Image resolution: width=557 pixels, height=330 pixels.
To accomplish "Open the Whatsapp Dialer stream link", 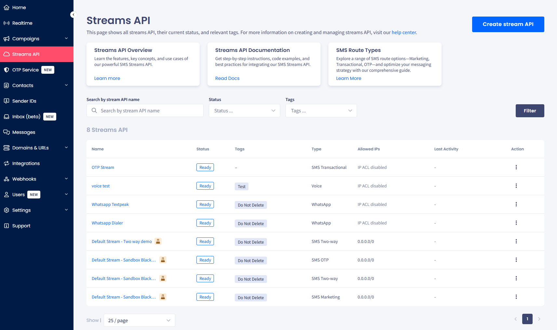I will click(x=107, y=223).
